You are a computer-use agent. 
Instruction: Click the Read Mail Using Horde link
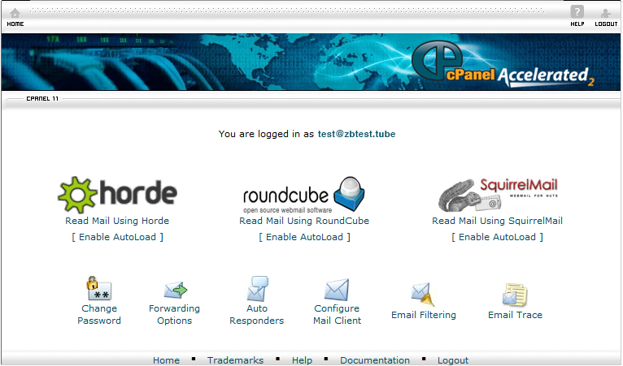(117, 221)
